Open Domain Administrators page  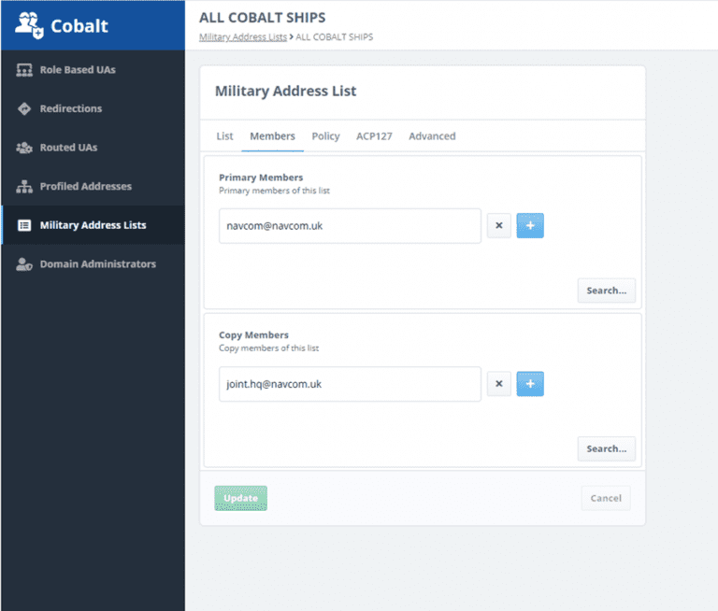pyautogui.click(x=93, y=264)
